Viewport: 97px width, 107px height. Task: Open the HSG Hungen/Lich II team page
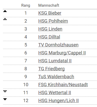(59, 101)
